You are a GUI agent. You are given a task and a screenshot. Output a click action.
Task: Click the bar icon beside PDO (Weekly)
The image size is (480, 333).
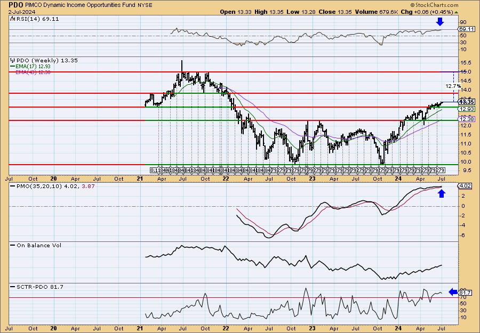13,60
